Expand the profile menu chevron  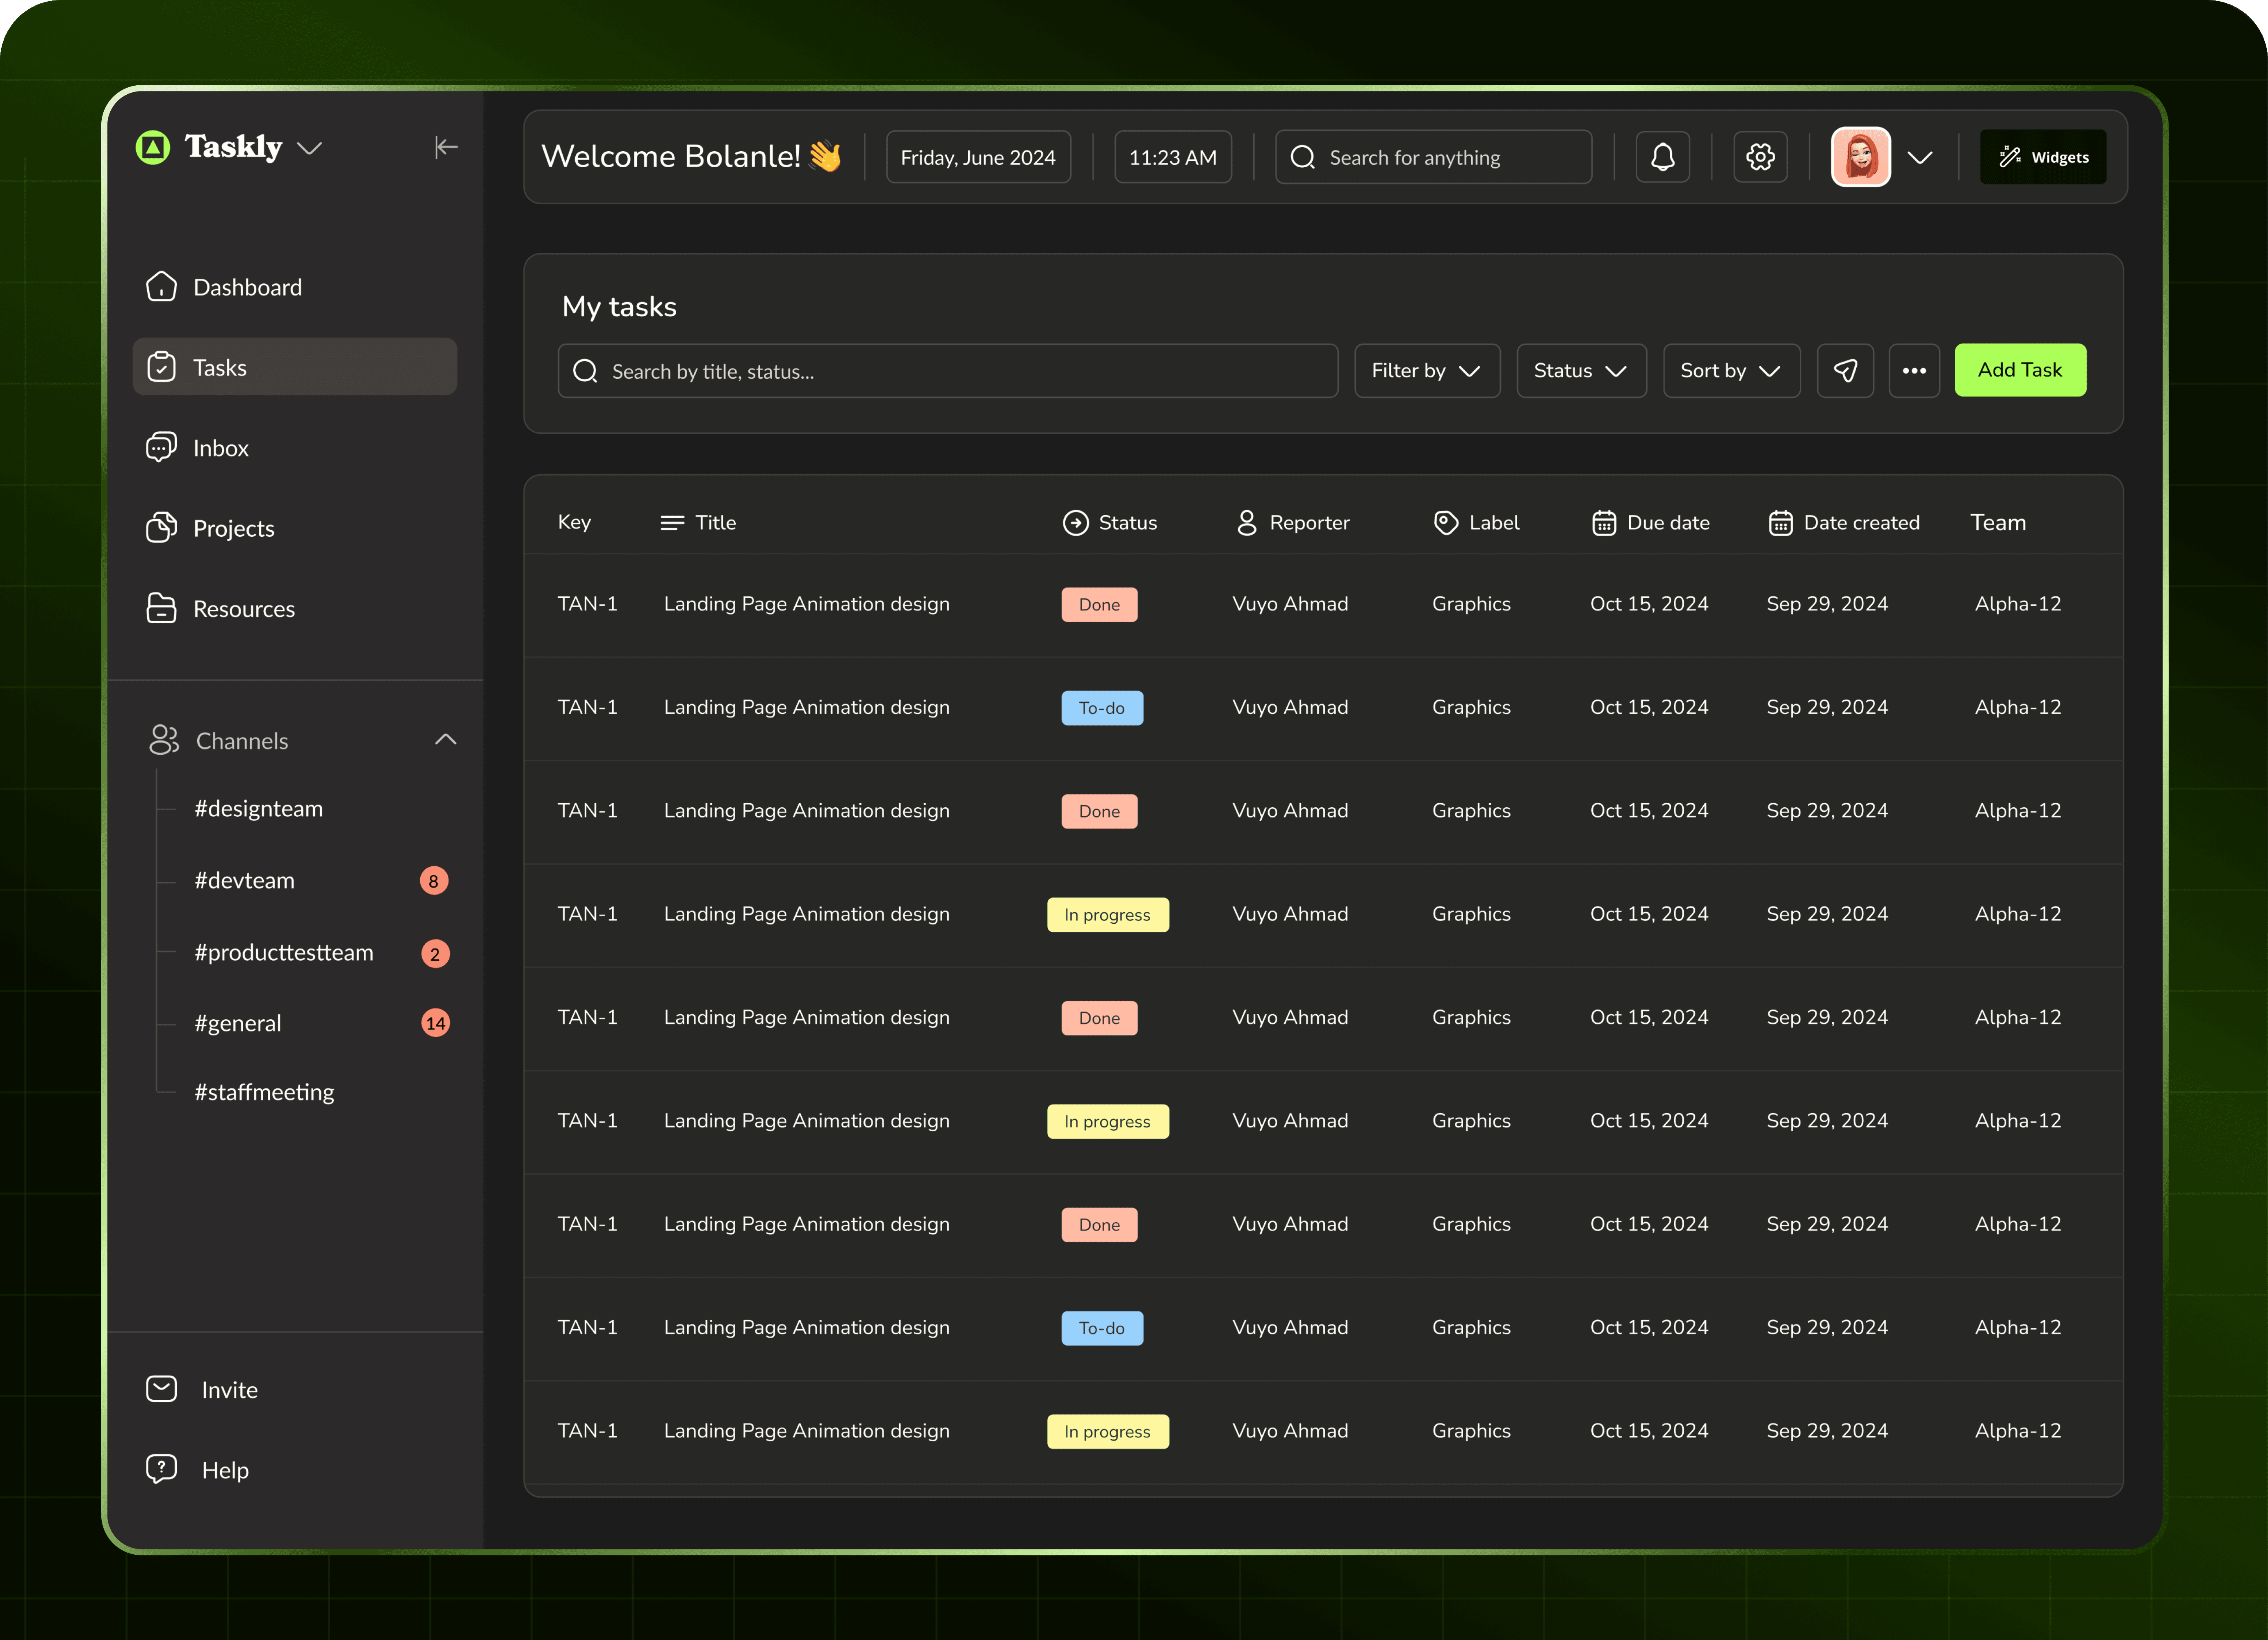tap(1920, 157)
